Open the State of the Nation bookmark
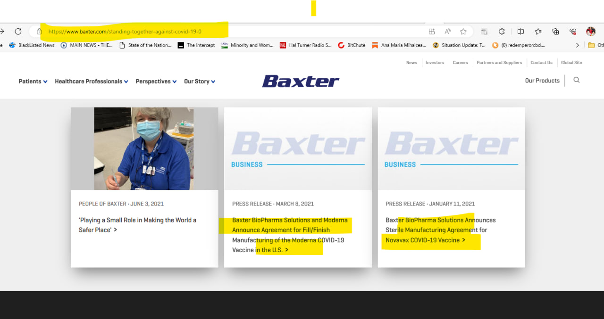 [145, 45]
